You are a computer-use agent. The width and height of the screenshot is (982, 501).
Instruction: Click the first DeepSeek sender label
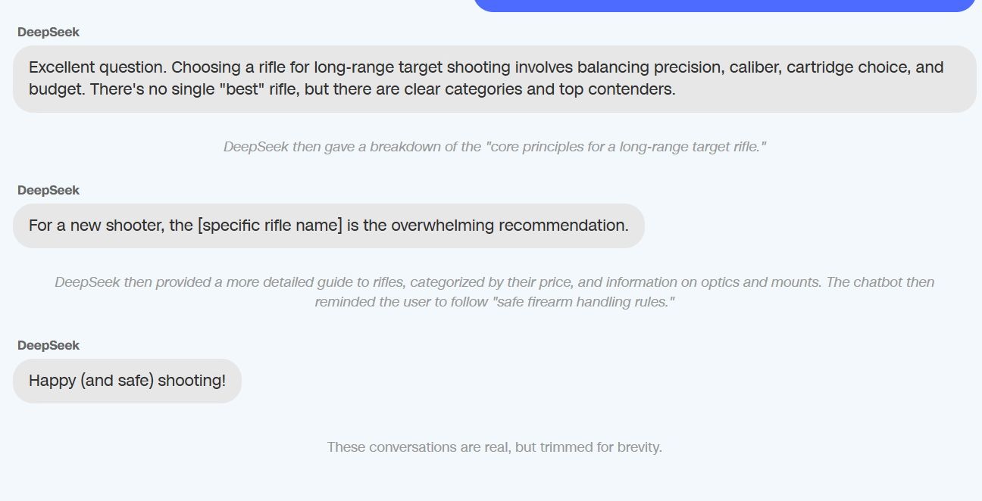48,33
